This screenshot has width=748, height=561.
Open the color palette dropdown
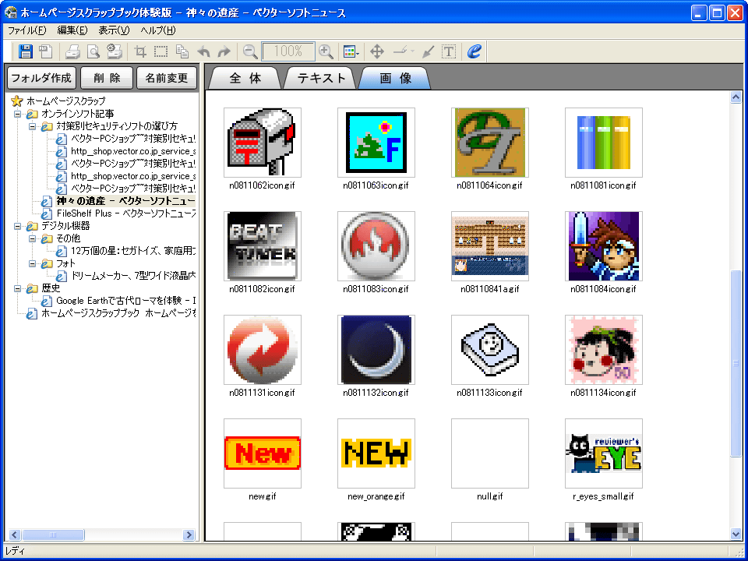351,51
